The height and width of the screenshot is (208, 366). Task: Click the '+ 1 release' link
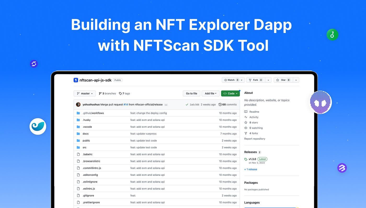[x=251, y=169]
